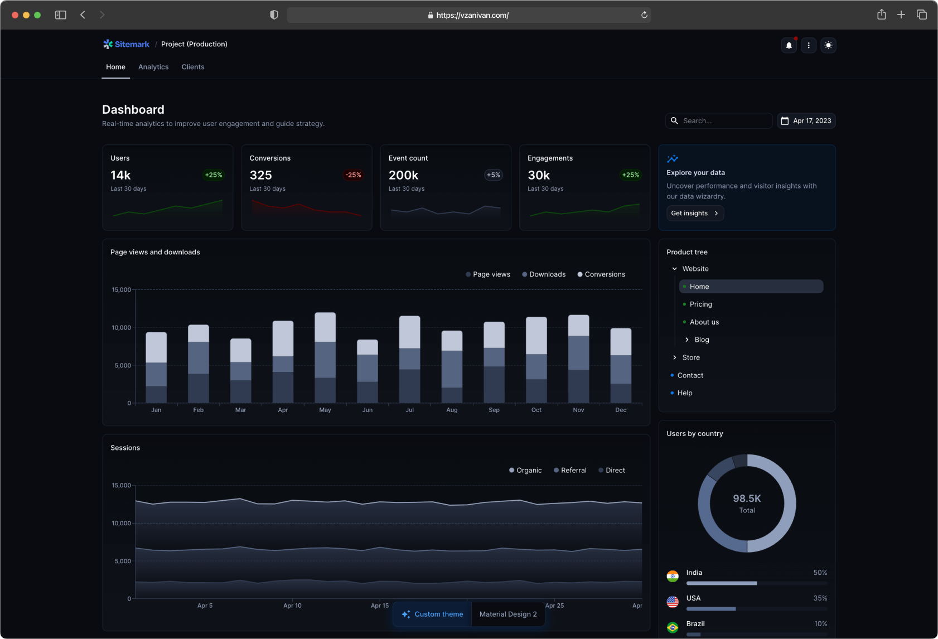Select Help in the product tree
This screenshot has width=938, height=639.
coord(745,393)
